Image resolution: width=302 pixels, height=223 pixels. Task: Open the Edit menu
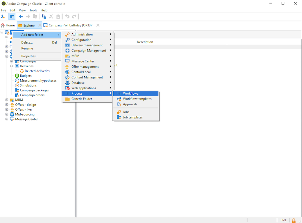click(12, 10)
